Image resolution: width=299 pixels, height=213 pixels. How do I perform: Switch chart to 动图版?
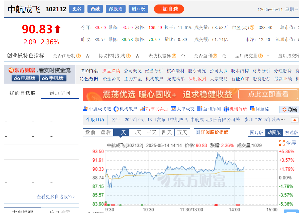[x=274, y=133]
